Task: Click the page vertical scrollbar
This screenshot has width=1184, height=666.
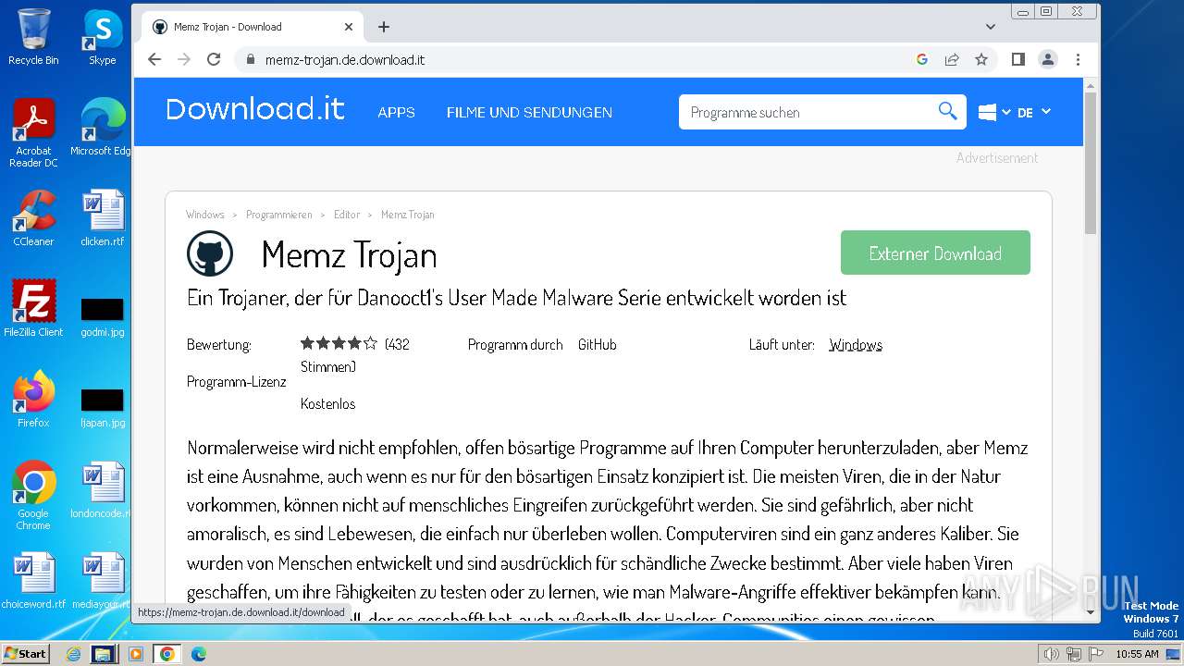Action: (1091, 162)
